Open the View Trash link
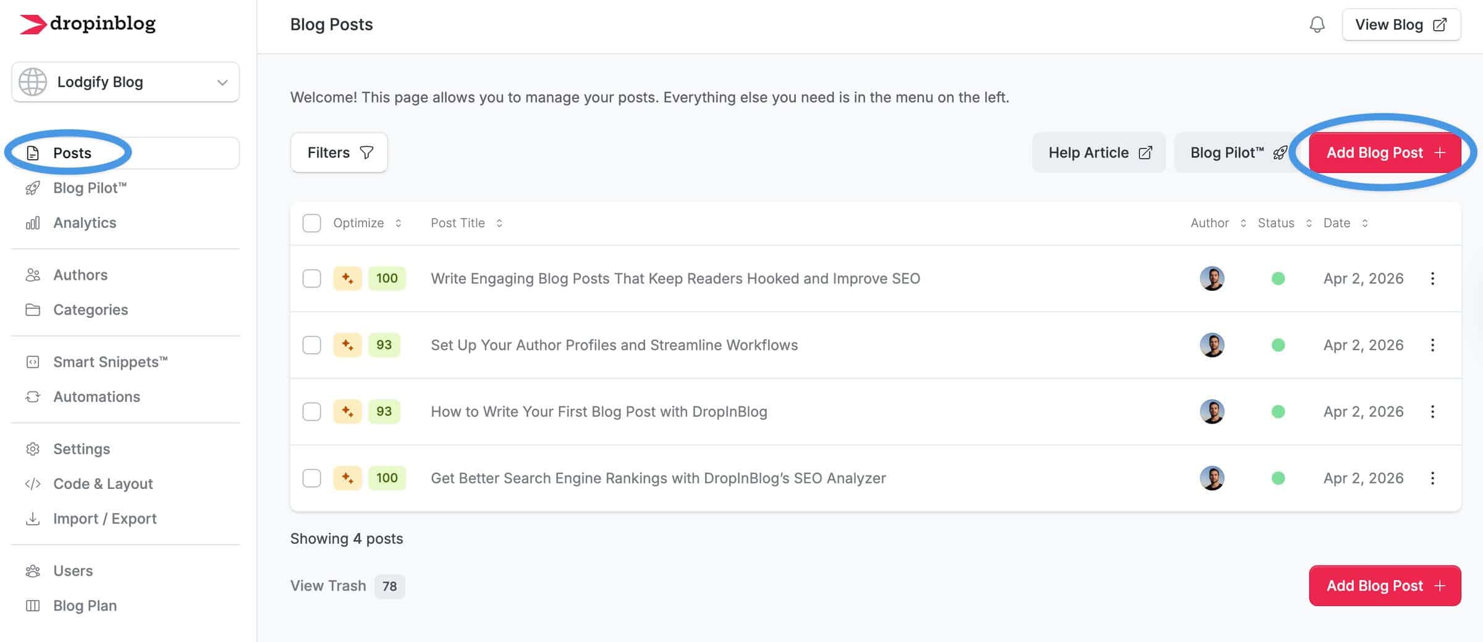This screenshot has width=1483, height=642. pos(328,586)
